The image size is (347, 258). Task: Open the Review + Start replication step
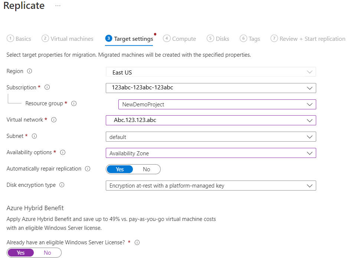[x=308, y=39]
